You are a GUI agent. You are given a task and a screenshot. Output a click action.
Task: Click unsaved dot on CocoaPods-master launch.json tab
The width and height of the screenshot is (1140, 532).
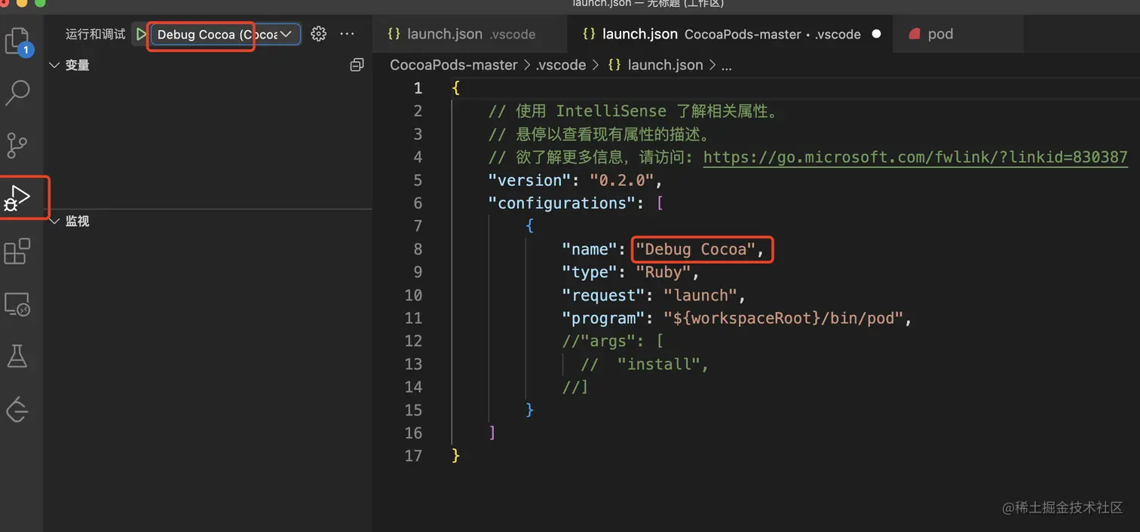coord(876,34)
